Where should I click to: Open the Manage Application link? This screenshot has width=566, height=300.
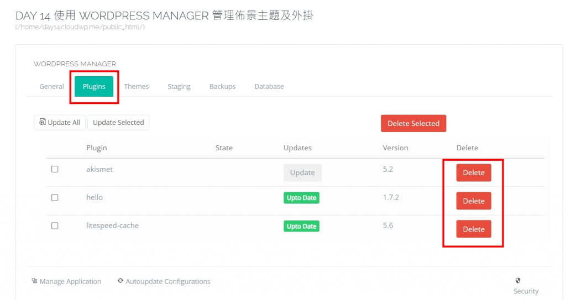[70, 281]
